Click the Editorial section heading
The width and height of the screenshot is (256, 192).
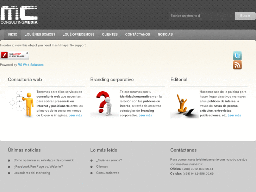click(x=179, y=80)
